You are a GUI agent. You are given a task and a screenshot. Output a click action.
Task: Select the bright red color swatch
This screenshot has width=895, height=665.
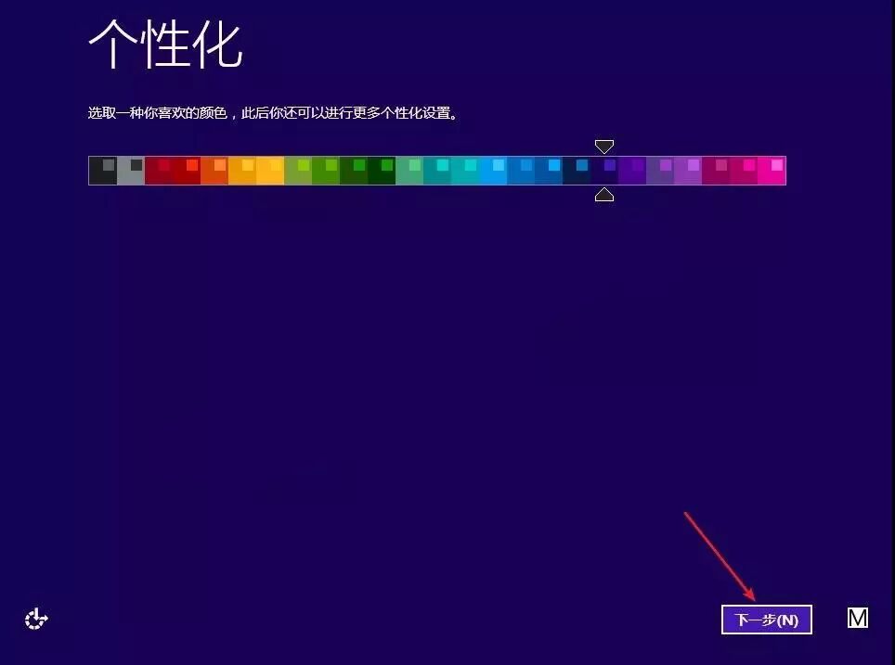tap(185, 170)
